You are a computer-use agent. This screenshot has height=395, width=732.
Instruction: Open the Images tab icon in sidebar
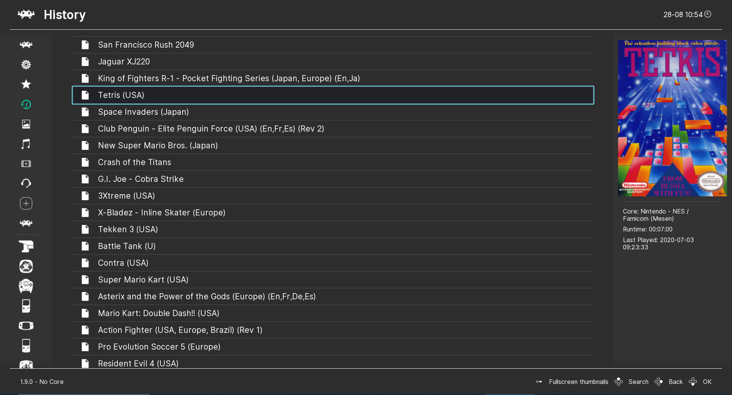click(x=26, y=124)
